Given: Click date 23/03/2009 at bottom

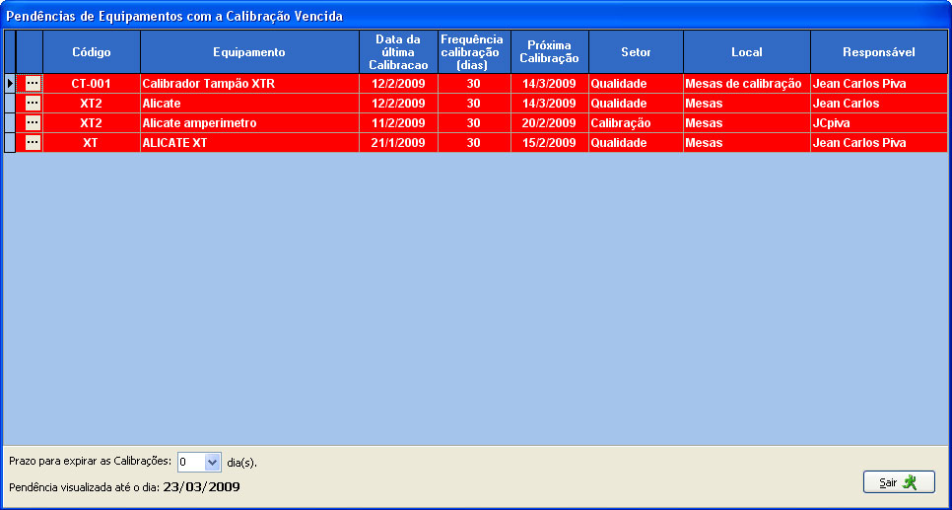Looking at the screenshot, I should tap(202, 487).
